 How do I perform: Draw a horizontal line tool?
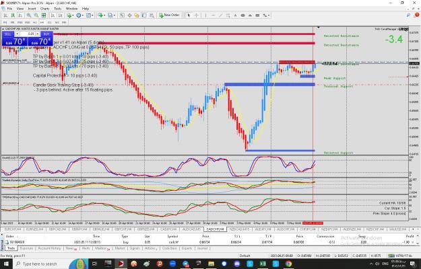[x=213, y=15]
